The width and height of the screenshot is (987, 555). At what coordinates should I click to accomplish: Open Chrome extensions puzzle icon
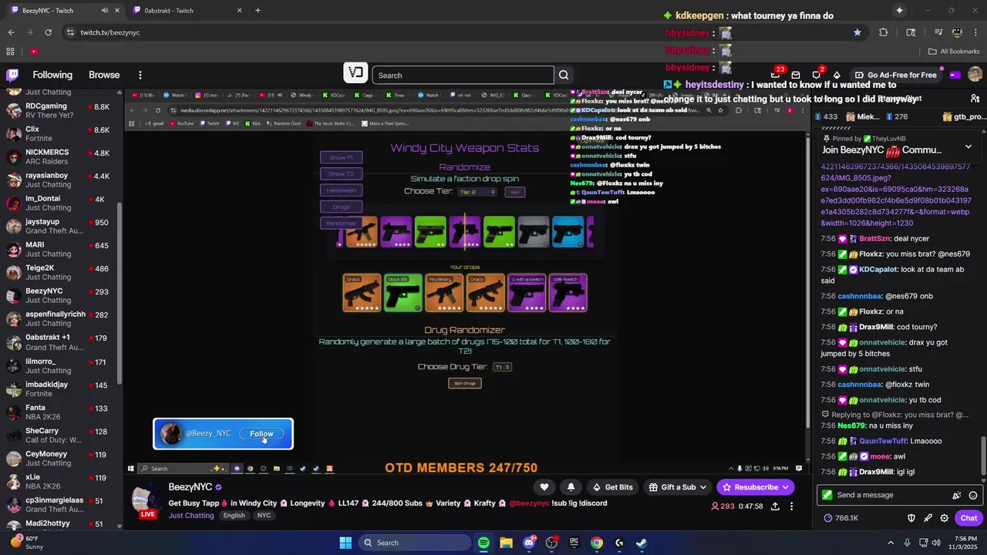(884, 32)
